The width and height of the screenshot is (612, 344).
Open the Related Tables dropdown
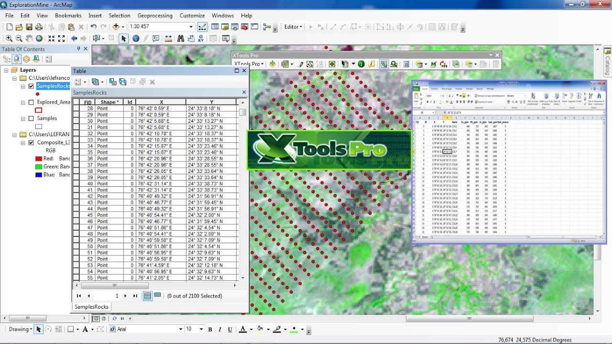pyautogui.click(x=97, y=82)
